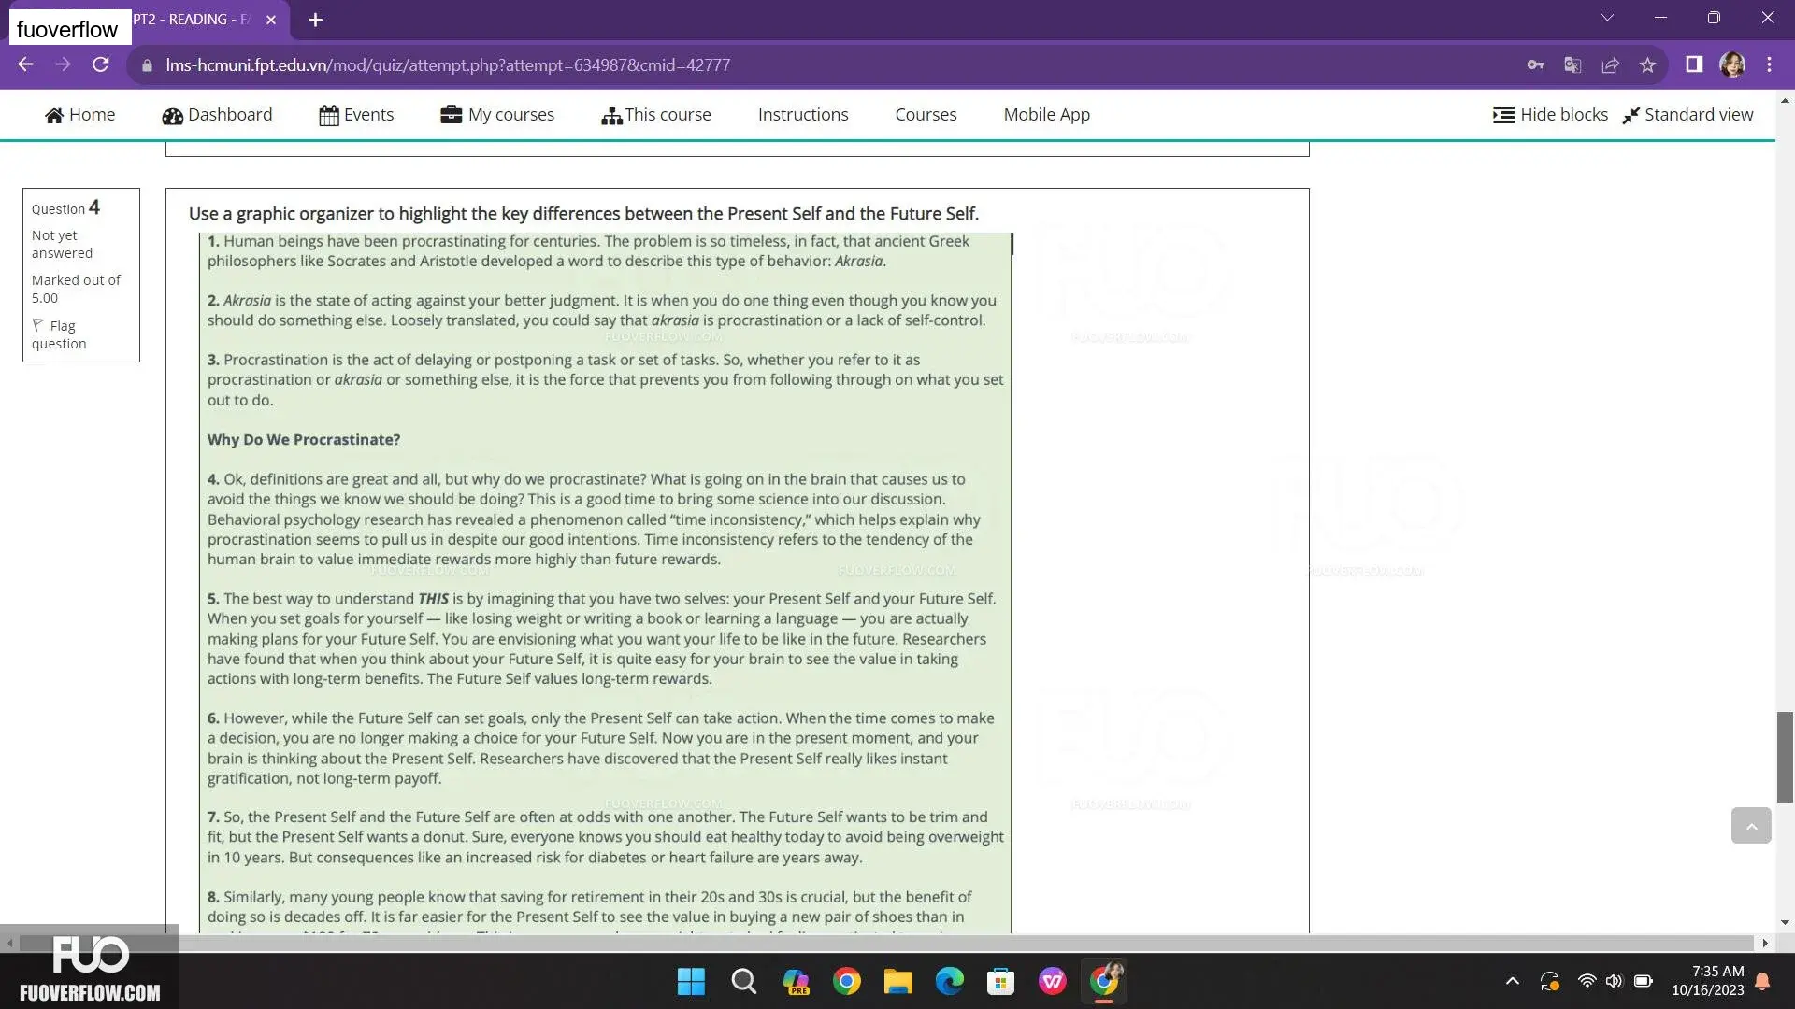Open Google Chrome from taskbar

(847, 982)
